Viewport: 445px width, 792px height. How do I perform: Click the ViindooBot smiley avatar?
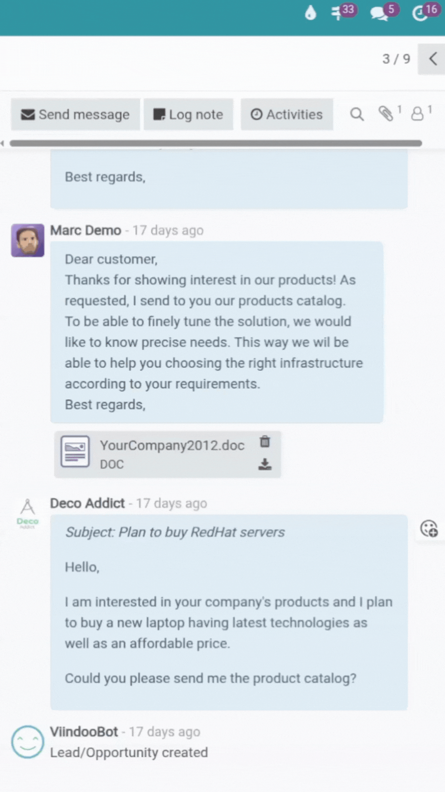pos(28,742)
